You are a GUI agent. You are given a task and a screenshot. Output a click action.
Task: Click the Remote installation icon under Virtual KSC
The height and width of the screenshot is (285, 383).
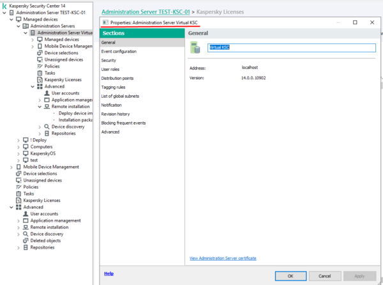pos(47,106)
